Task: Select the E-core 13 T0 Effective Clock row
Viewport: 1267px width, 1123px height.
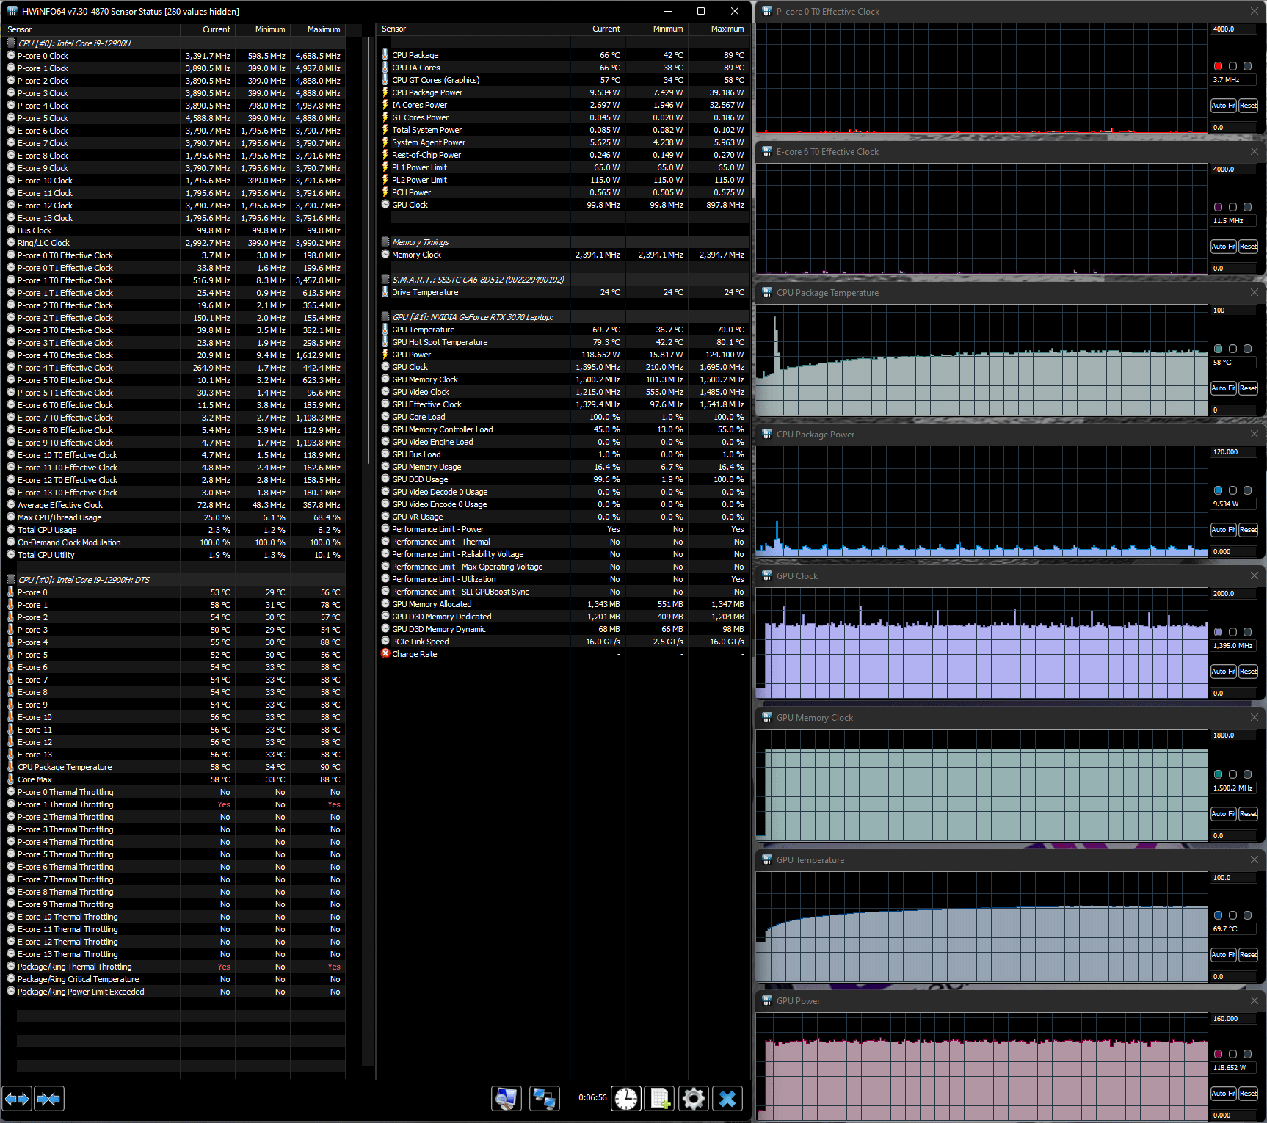Action: pos(174,493)
